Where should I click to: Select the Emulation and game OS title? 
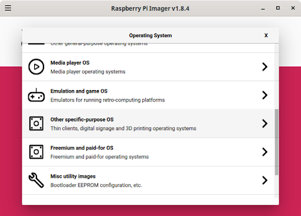pyautogui.click(x=79, y=91)
